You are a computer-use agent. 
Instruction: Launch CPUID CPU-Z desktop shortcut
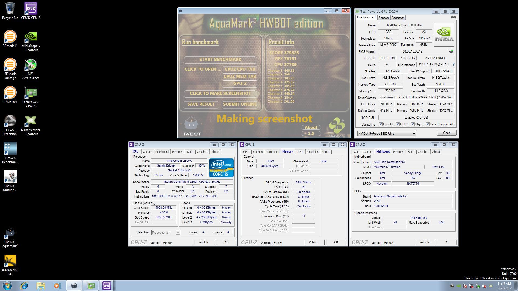[30, 11]
